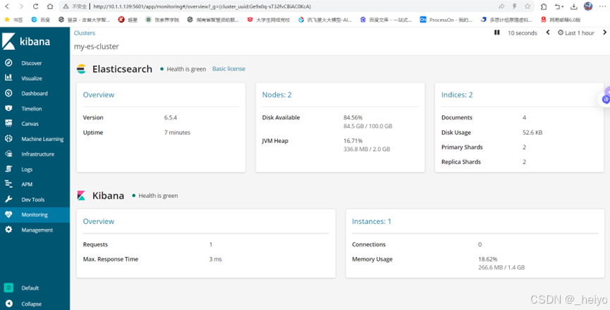The width and height of the screenshot is (610, 310).
Task: Open the Logs sidebar icon
Action: click(8, 169)
